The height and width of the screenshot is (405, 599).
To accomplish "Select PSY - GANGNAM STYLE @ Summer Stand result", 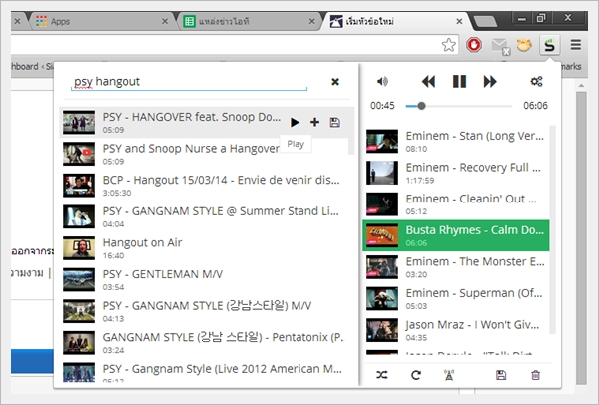I will click(205, 216).
